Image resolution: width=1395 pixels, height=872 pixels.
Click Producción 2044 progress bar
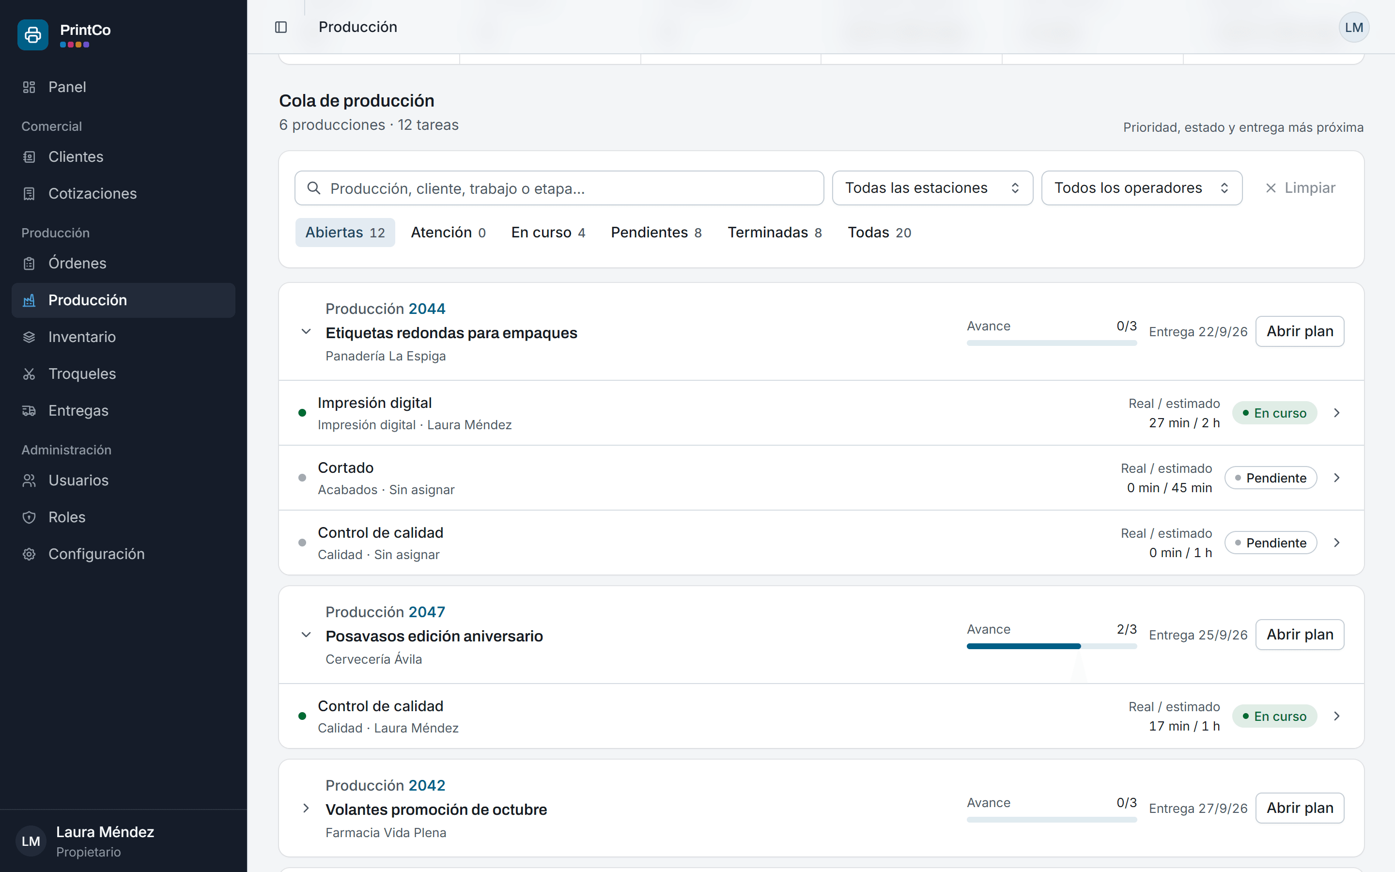(x=1052, y=343)
